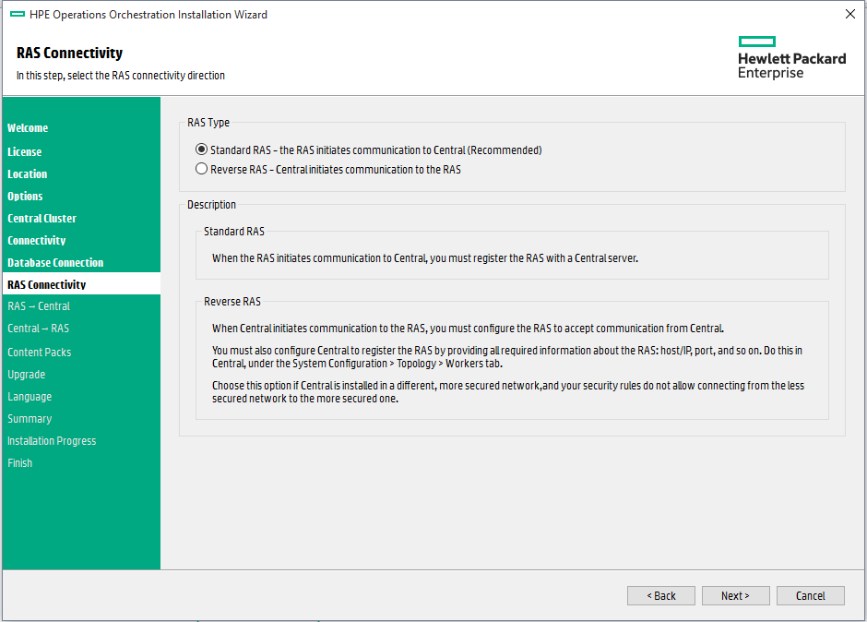Click the Next button
The height and width of the screenshot is (622, 867).
(x=735, y=595)
